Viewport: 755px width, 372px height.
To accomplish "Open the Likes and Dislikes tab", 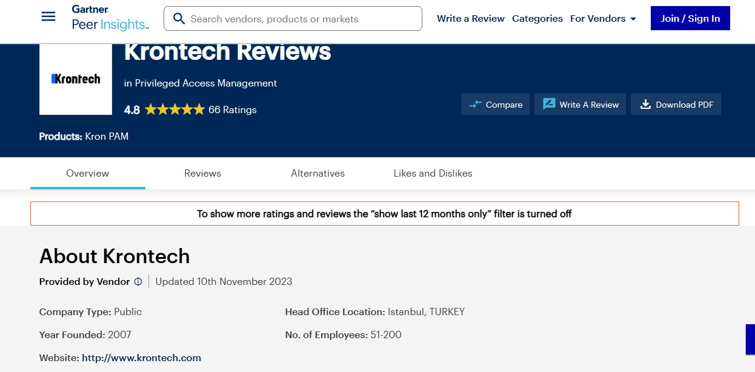I will pyautogui.click(x=433, y=174).
